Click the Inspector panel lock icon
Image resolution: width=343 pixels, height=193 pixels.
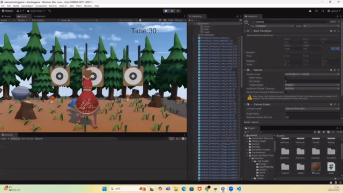click(337, 16)
